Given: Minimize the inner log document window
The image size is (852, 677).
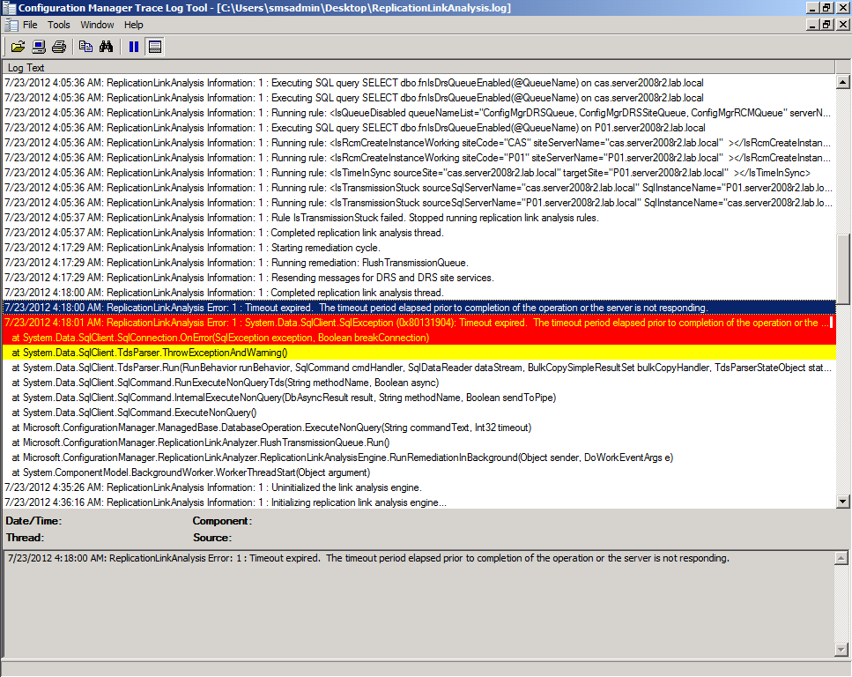Looking at the screenshot, I should tap(812, 25).
